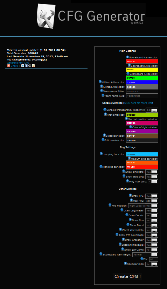Open the Scoreboard item height dropdown
This screenshot has width=167, height=289.
pos(145,255)
